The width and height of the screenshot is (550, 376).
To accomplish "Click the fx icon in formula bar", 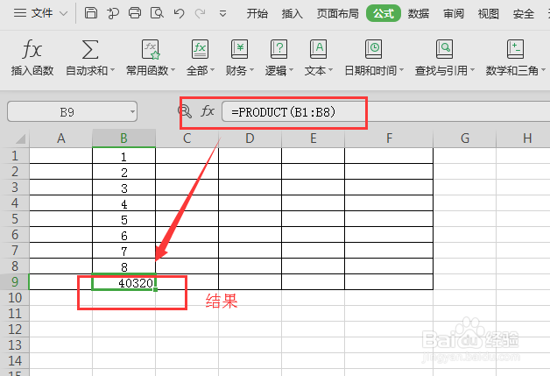I will tap(208, 111).
